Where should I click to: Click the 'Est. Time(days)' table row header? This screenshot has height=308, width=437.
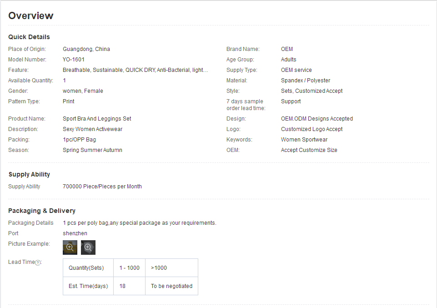tap(88, 286)
